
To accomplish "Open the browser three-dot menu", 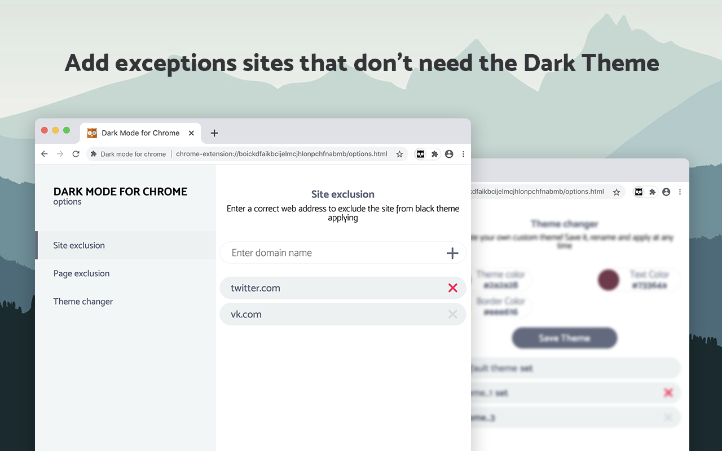I will [x=463, y=153].
